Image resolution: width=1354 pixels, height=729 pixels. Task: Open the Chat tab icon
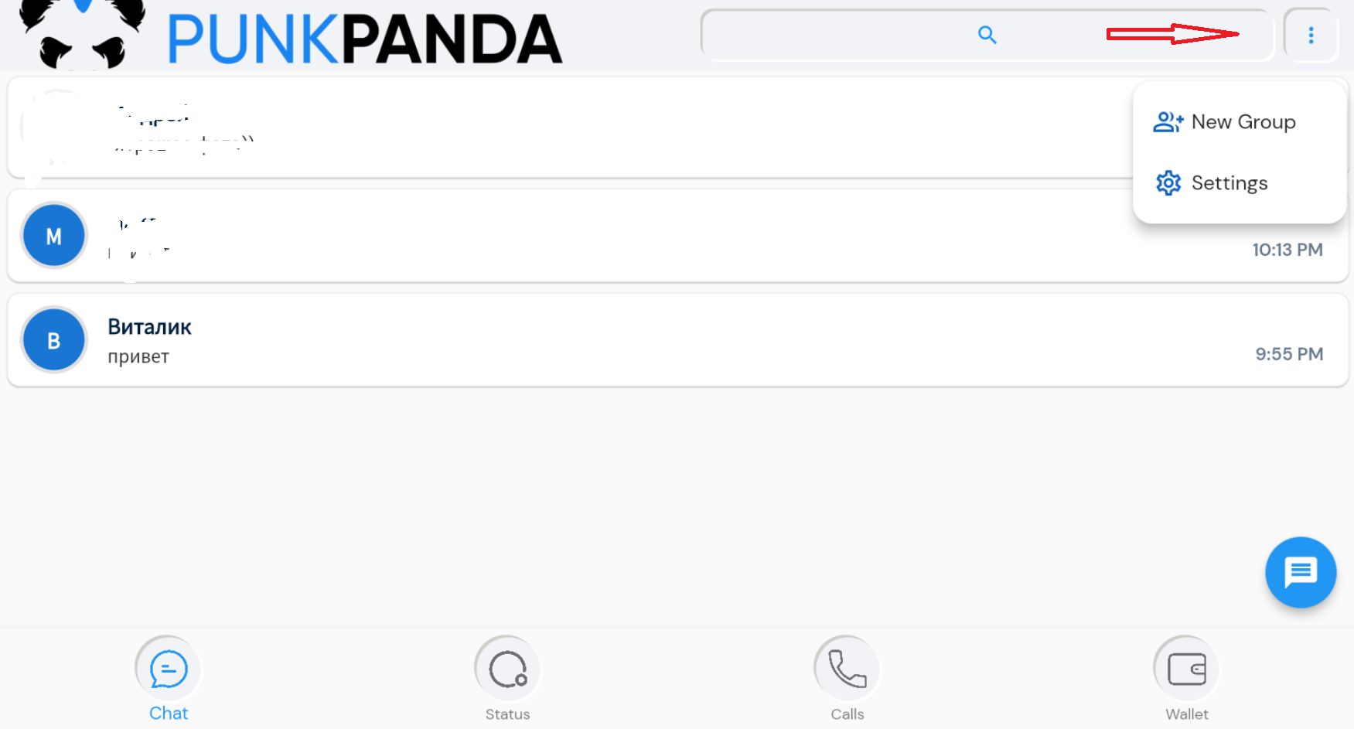point(167,667)
